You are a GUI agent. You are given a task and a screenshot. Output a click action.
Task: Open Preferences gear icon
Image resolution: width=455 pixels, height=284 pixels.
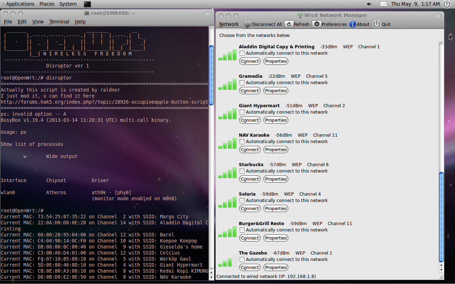pyautogui.click(x=316, y=24)
